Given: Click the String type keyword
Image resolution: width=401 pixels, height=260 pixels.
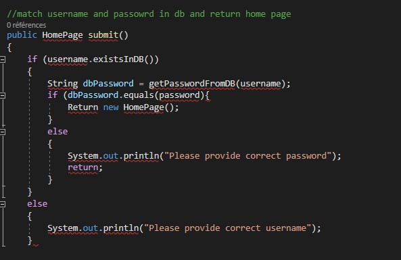Looking at the screenshot, I should [63, 84].
